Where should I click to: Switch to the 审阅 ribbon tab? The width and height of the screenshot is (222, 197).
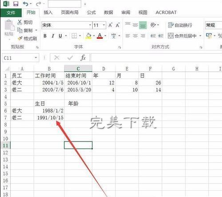point(126,12)
